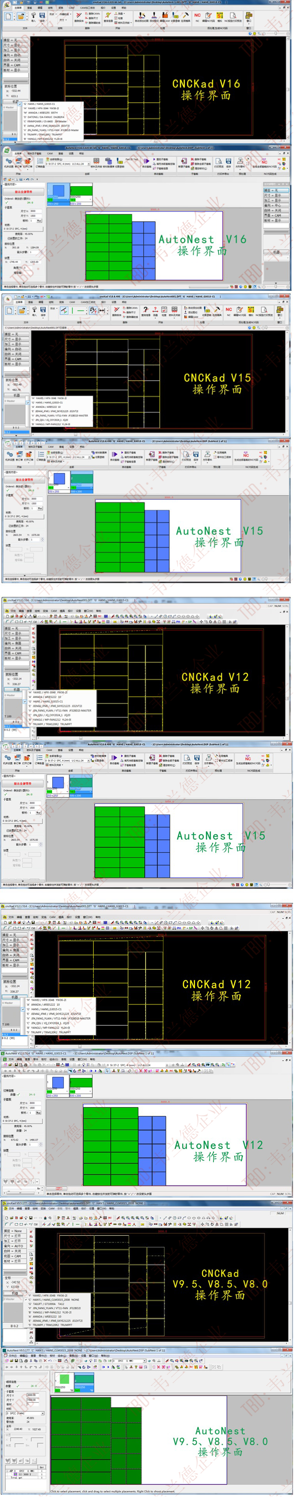The height and width of the screenshot is (1501, 295).
Task: Open the CAM menu in CNCKad V9.5
Action: pyautogui.click(x=51, y=1209)
